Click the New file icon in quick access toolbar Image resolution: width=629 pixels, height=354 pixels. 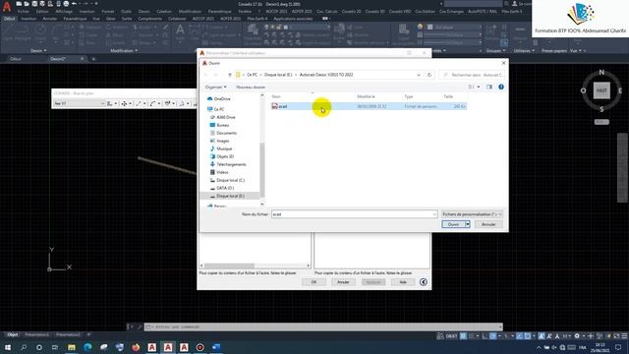(19, 4)
